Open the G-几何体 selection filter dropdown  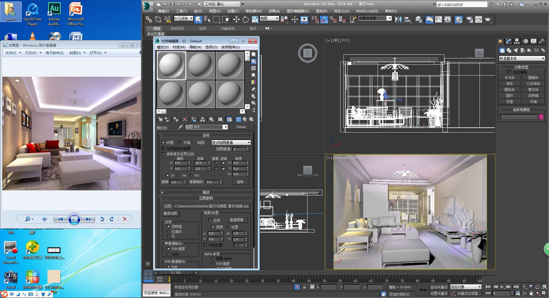[x=184, y=18]
